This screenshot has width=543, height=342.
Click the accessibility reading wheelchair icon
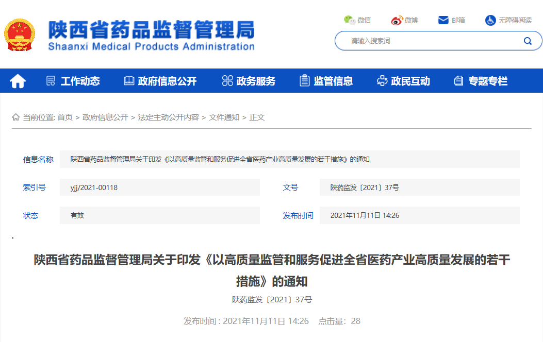click(x=490, y=20)
